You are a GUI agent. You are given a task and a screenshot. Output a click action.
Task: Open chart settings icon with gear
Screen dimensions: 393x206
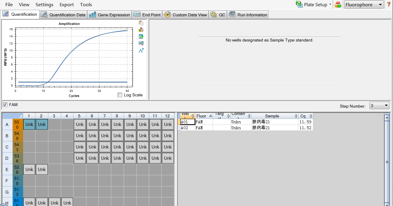point(141,30)
